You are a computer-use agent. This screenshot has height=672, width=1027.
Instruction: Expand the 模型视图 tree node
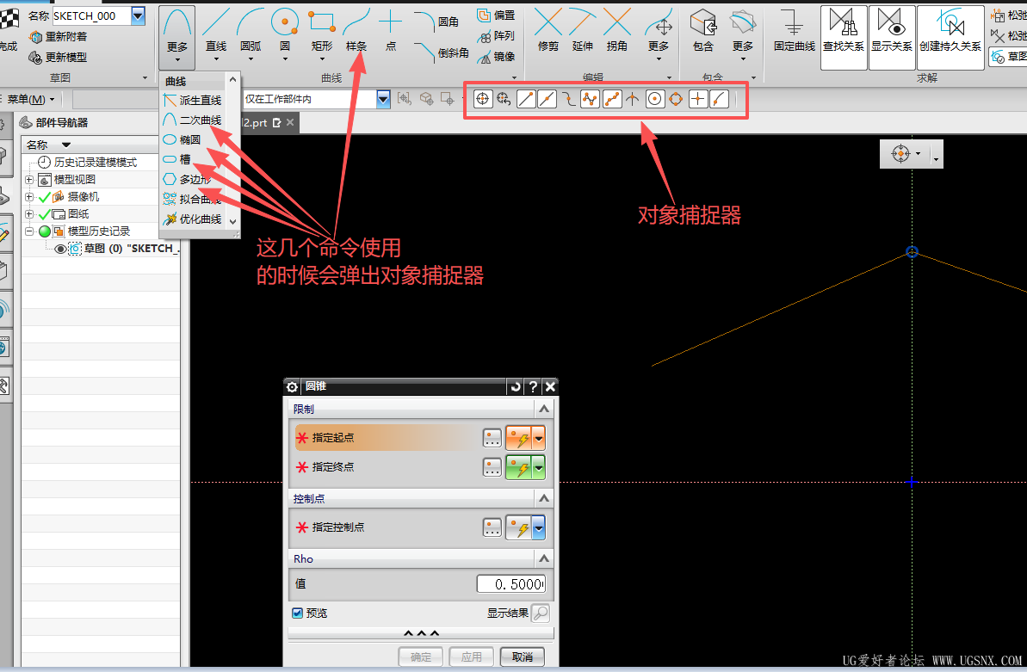click(x=28, y=180)
